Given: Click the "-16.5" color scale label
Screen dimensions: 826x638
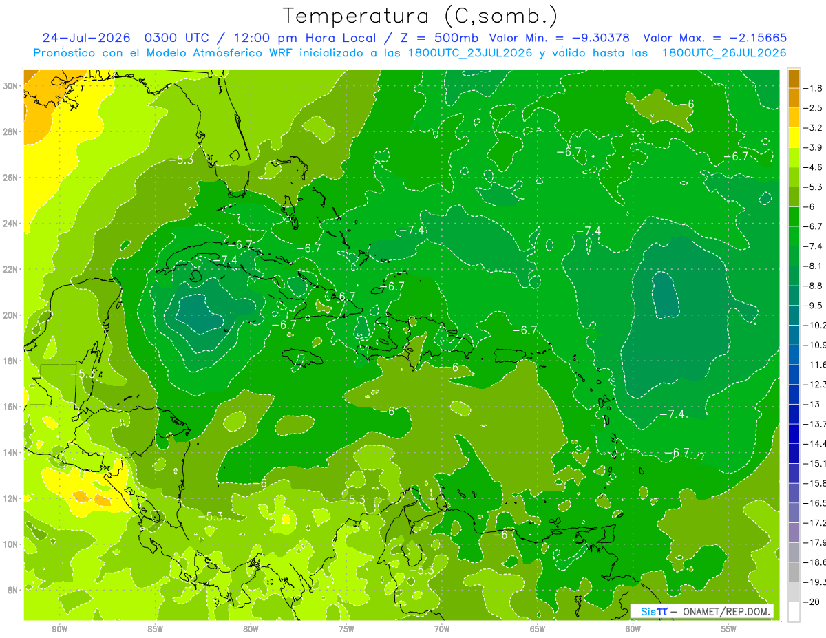Looking at the screenshot, I should [815, 502].
